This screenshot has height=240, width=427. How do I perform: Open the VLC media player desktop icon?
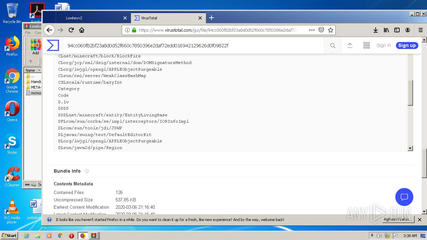[12, 211]
